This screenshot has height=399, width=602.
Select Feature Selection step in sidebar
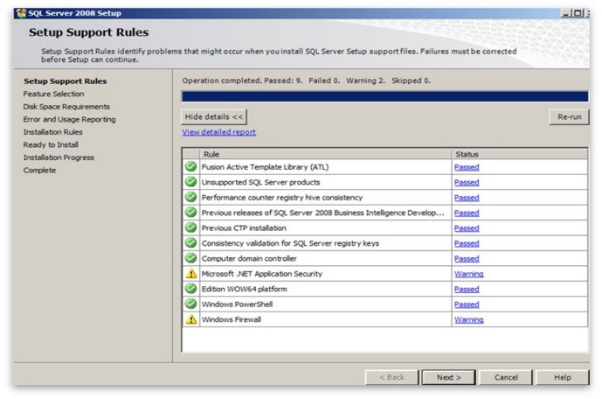53,94
